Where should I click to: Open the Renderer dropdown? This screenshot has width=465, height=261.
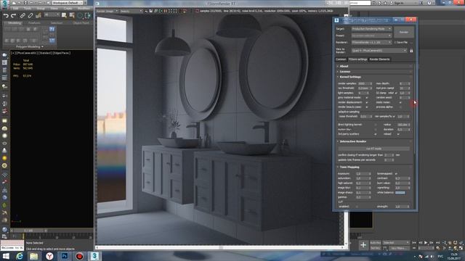click(x=372, y=42)
